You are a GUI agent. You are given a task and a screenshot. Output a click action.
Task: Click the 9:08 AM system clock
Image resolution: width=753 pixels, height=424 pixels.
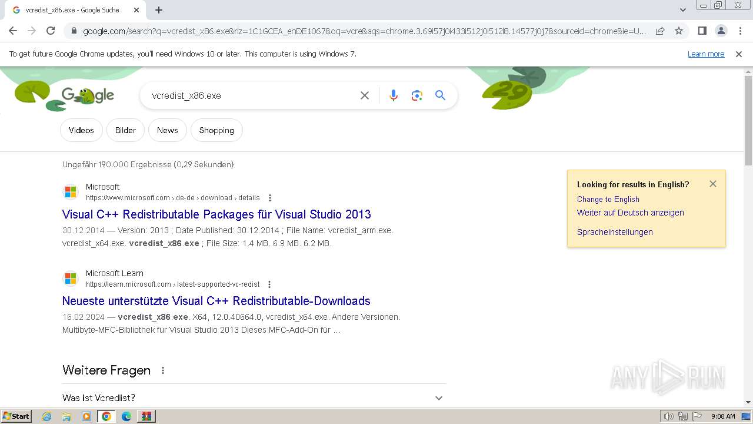(x=723, y=416)
